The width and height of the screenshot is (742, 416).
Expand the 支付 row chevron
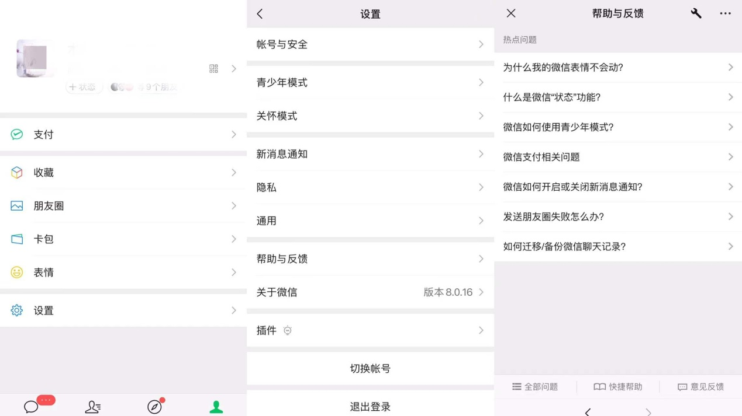(x=234, y=134)
